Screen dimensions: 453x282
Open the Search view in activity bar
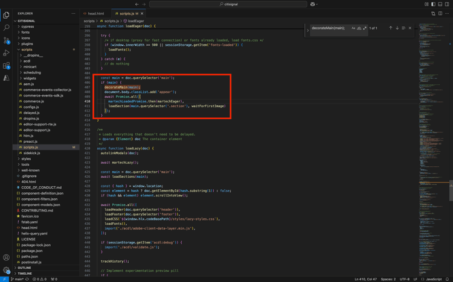6,28
